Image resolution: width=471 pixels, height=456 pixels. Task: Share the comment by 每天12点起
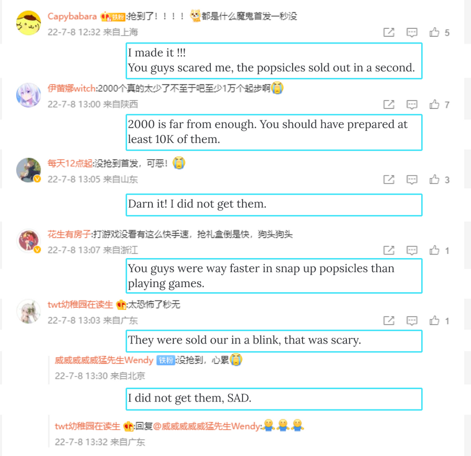389,180
